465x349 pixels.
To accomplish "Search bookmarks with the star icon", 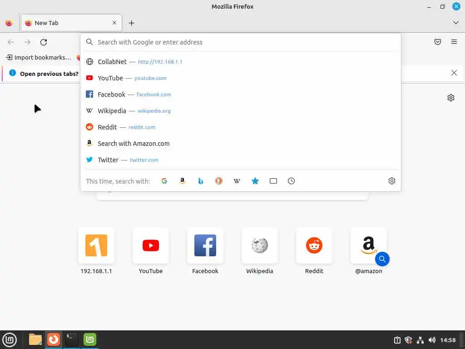I will (x=255, y=181).
